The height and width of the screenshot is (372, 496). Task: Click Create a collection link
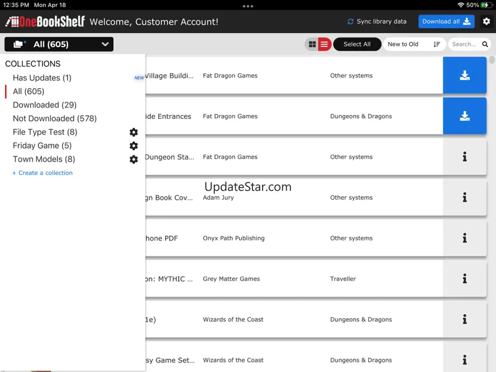(43, 173)
